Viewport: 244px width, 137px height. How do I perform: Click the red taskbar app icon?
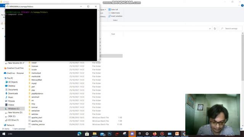117,134
